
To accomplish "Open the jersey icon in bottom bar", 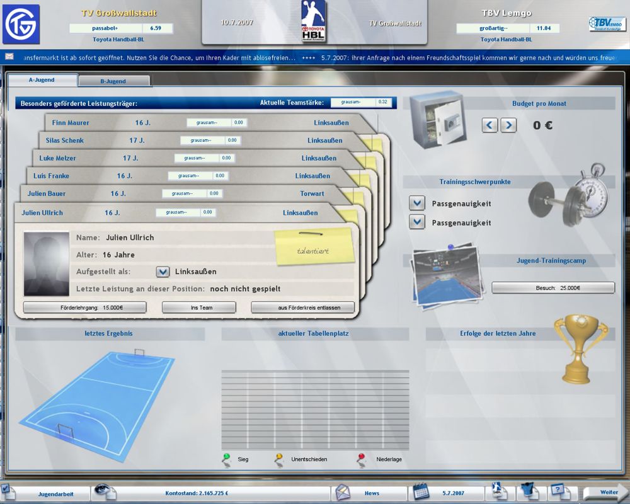I will [529, 491].
